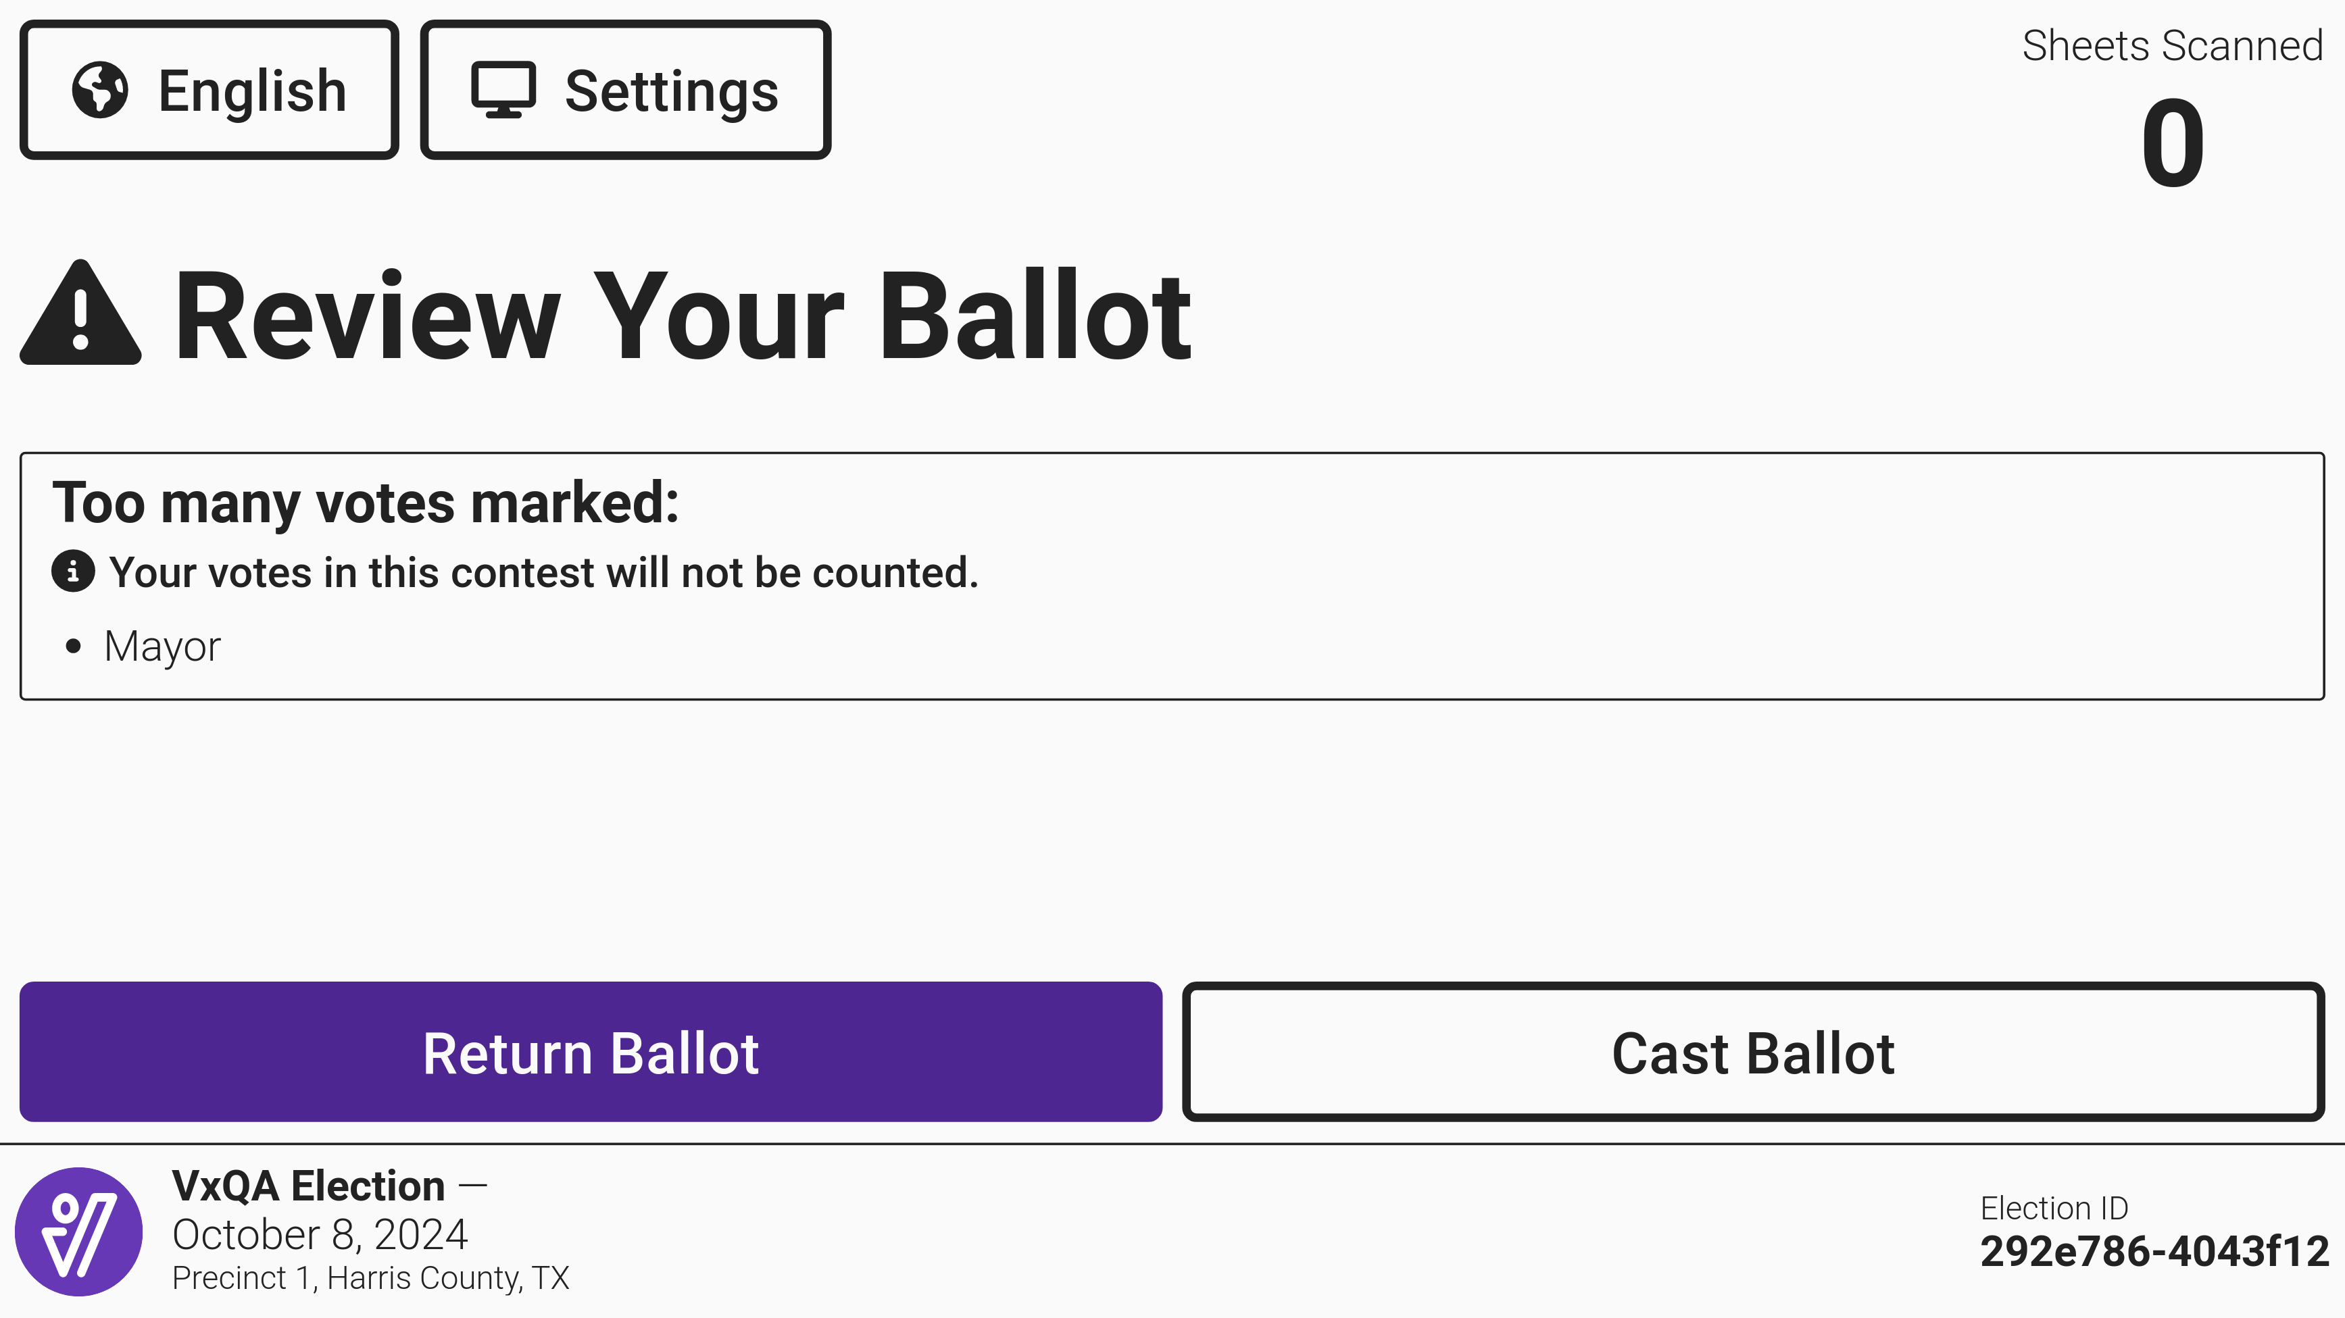
Task: Click the Sheets Scanned label
Action: click(x=2172, y=45)
